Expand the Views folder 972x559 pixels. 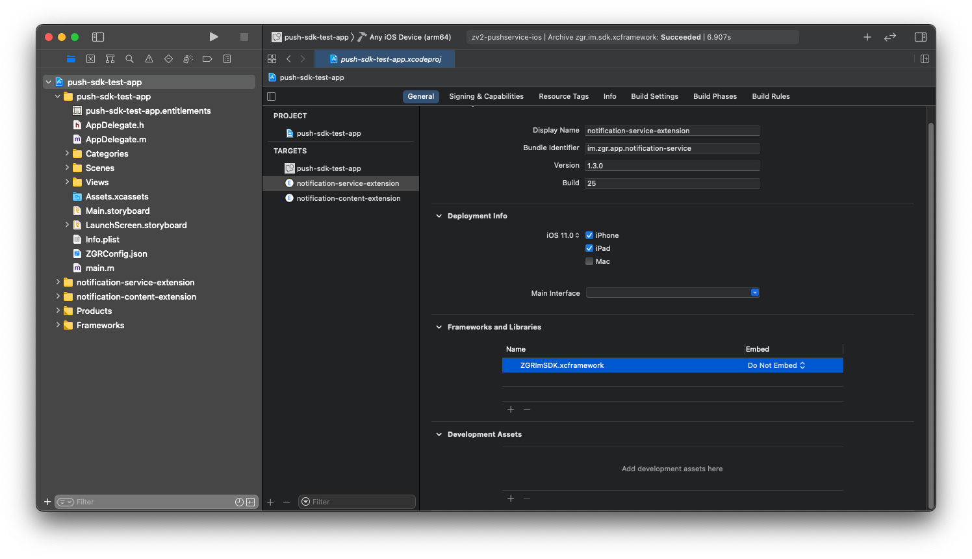pyautogui.click(x=67, y=182)
